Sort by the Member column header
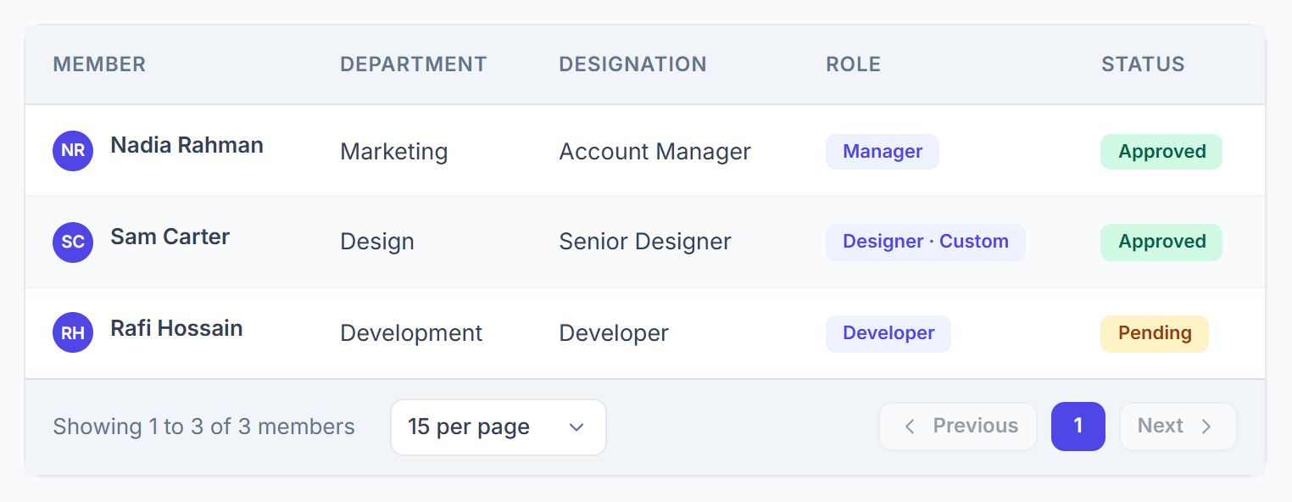This screenshot has width=1292, height=502. [99, 64]
